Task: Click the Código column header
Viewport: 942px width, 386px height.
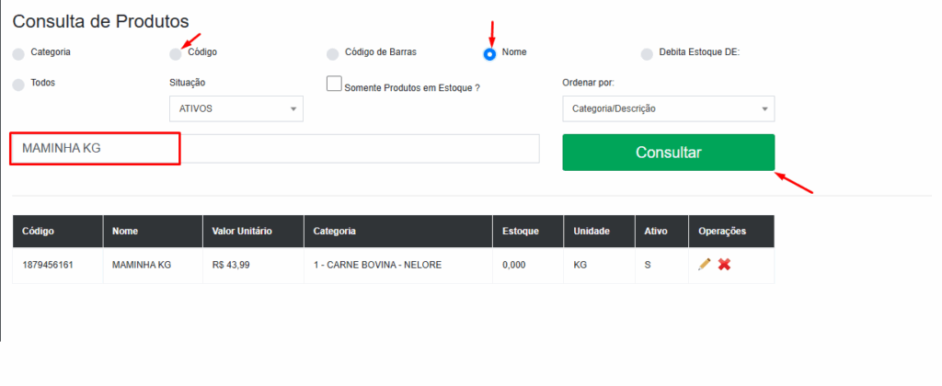Action: pos(39,231)
